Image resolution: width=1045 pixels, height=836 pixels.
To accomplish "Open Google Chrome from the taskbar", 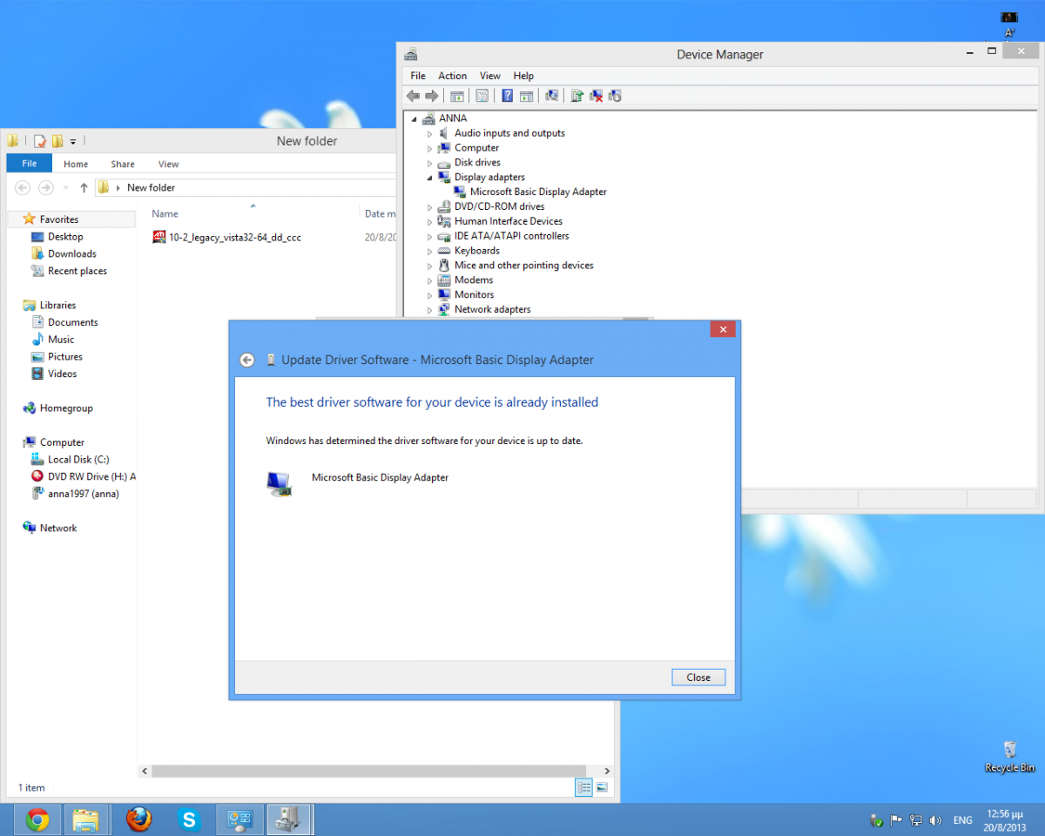I will 37,819.
